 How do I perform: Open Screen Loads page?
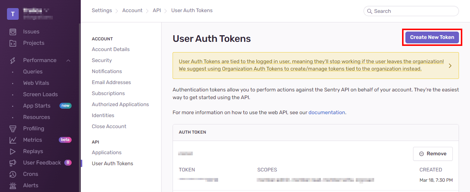point(40,94)
